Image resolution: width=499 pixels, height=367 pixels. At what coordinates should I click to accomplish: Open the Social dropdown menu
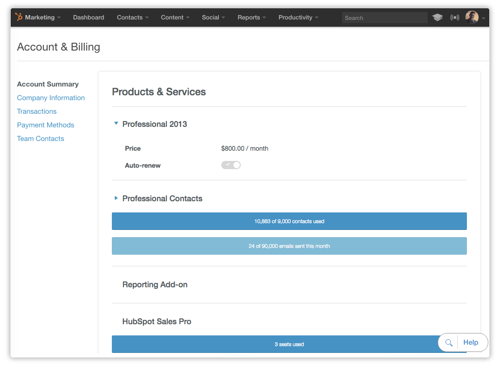[x=213, y=17]
